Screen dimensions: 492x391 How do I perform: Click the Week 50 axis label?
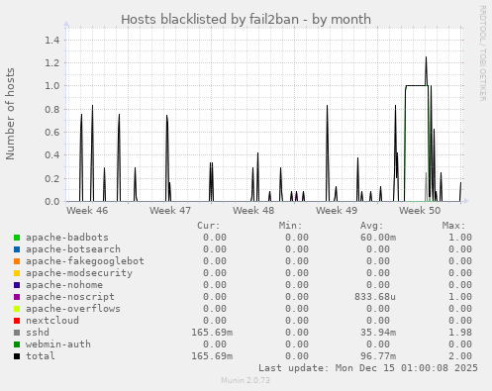(420, 211)
